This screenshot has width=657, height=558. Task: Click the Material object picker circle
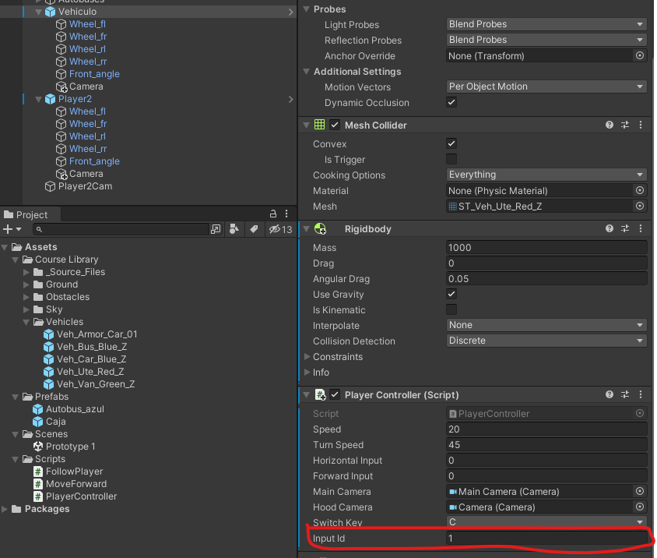pos(640,190)
